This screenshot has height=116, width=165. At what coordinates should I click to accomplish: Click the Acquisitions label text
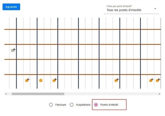click(x=83, y=105)
